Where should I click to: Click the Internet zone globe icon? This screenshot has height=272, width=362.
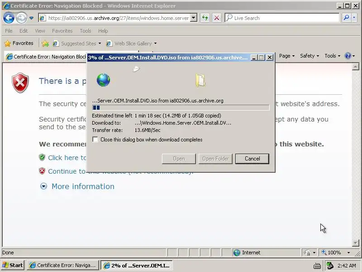pyautogui.click(x=237, y=253)
